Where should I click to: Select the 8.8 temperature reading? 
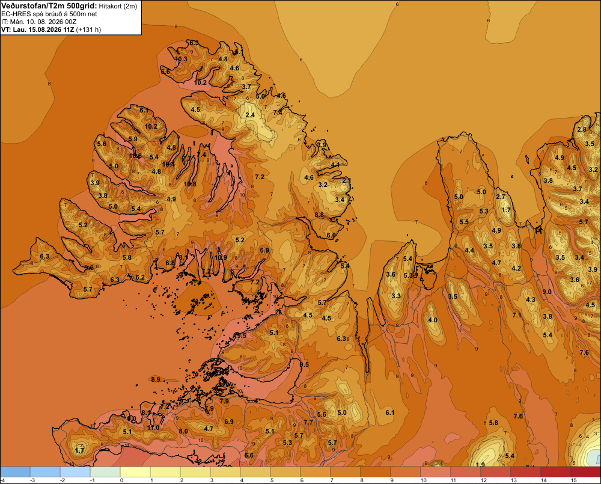[319, 215]
